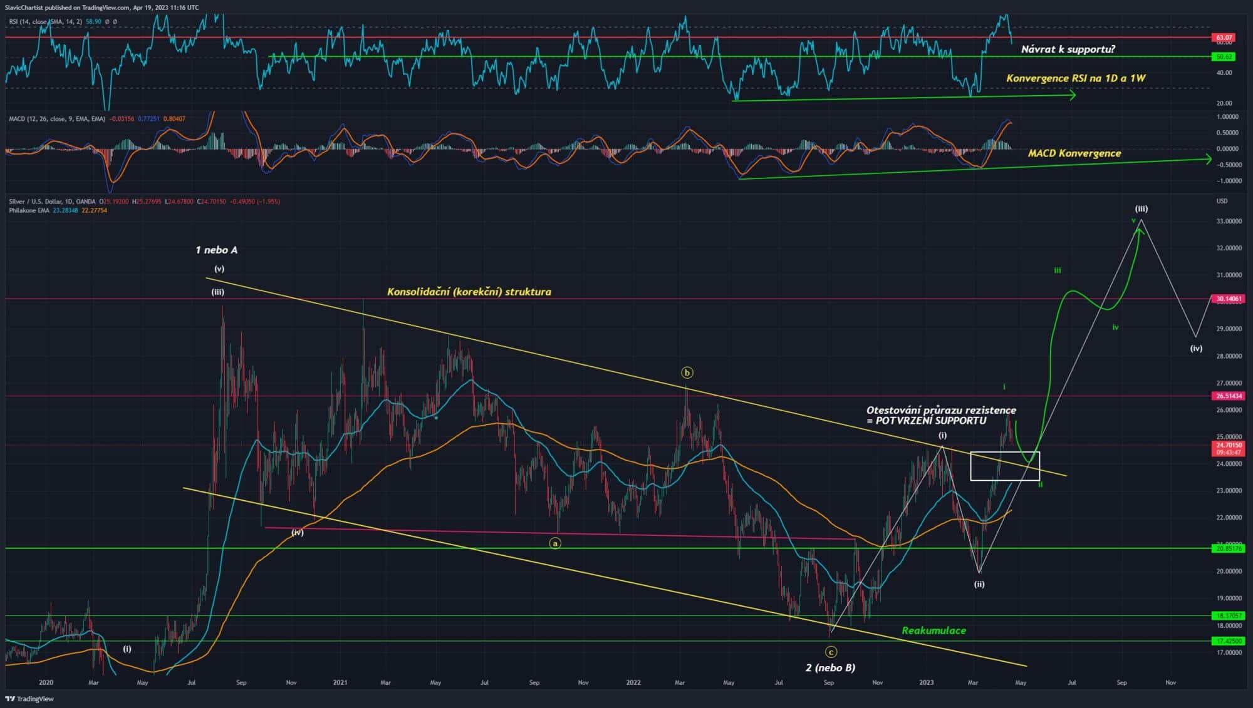The height and width of the screenshot is (708, 1253).
Task: Select the circled 'c' wave label
Action: 831,652
